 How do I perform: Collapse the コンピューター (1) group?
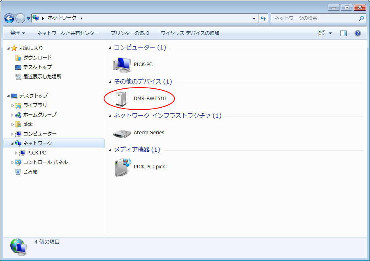[110, 48]
